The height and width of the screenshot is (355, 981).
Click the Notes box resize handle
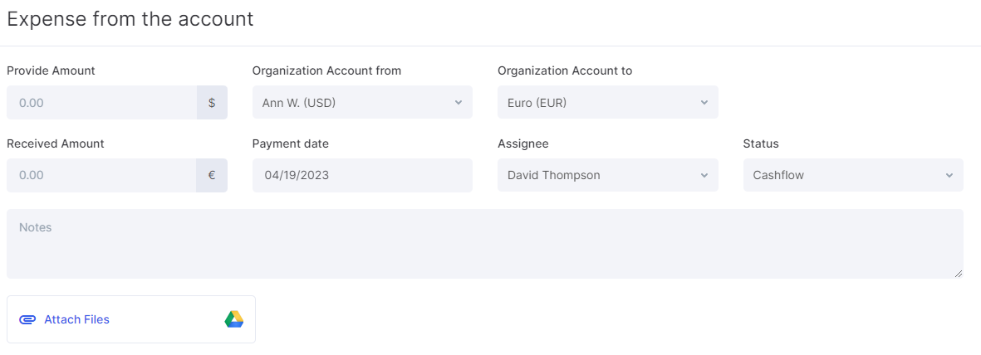point(959,273)
